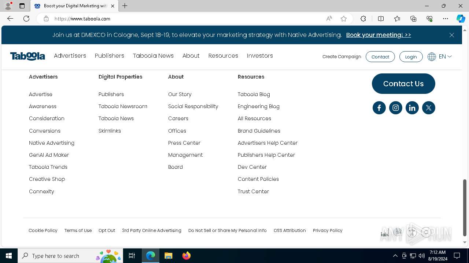Open Favorites list
Image resolution: width=469 pixels, height=263 pixels.
tap(397, 19)
